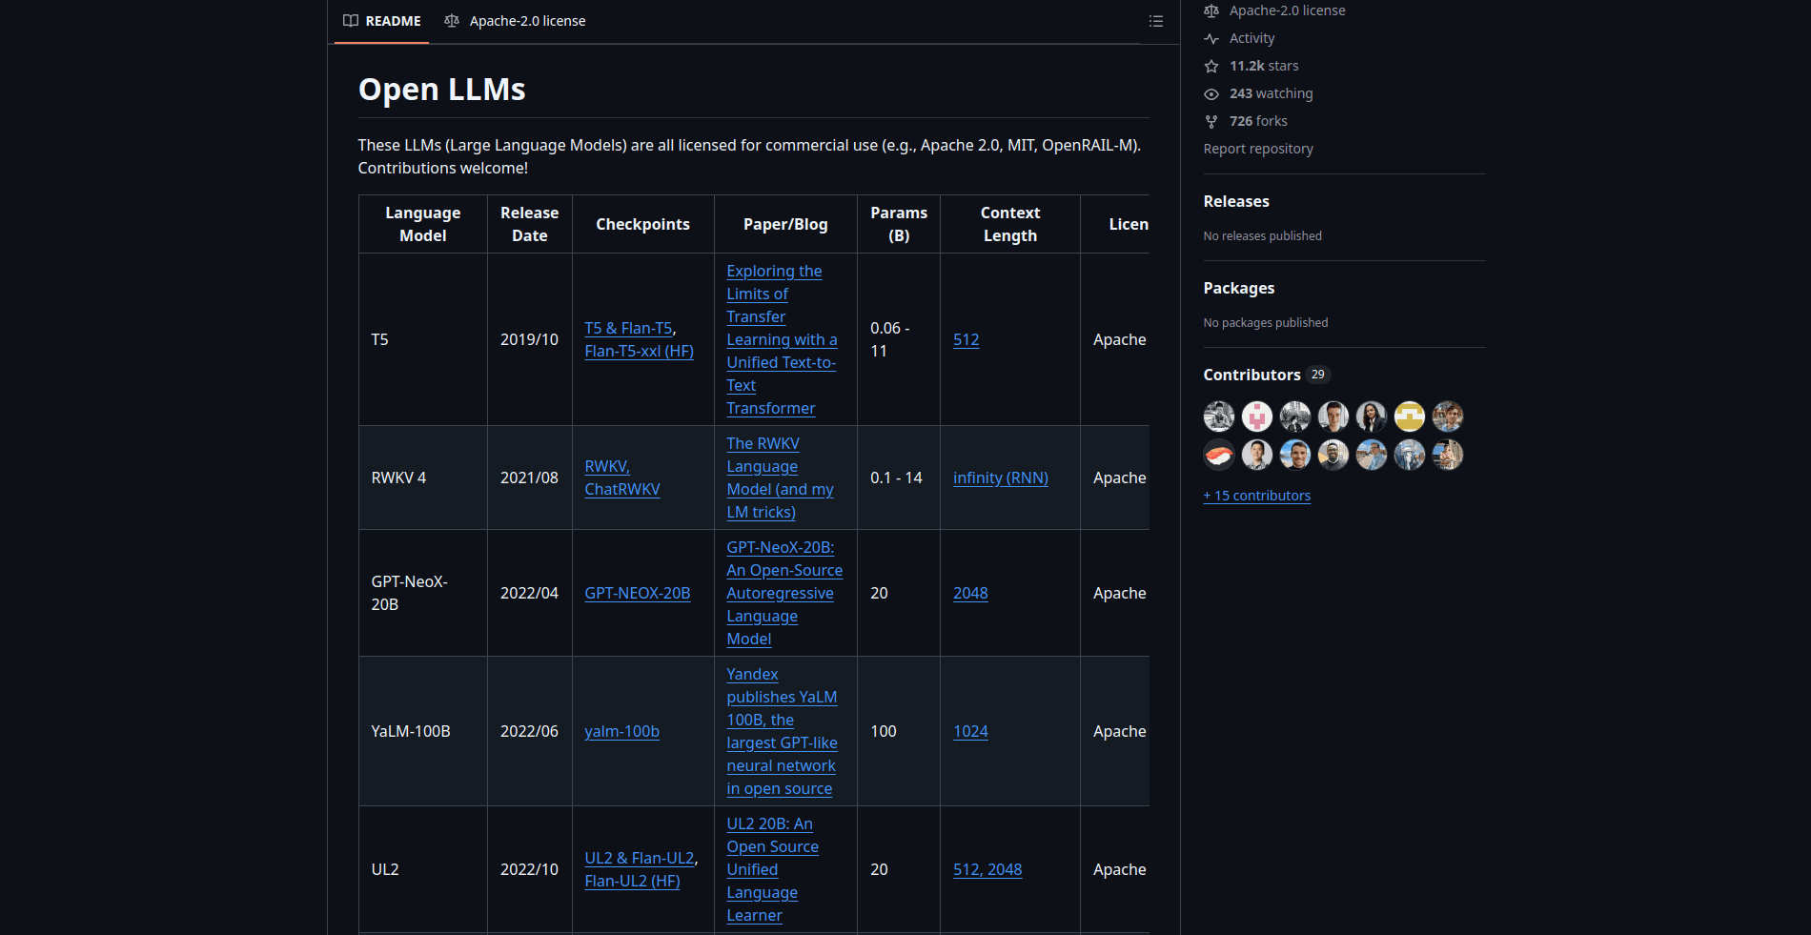Open the 512 context length link for T5
Image resolution: width=1811 pixels, height=935 pixels.
coord(966,339)
